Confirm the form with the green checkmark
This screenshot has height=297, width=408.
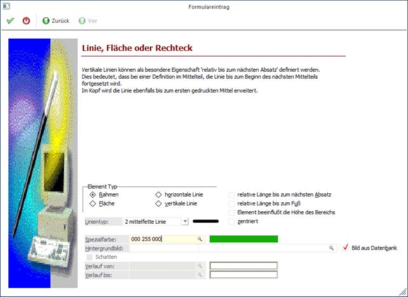10,20
